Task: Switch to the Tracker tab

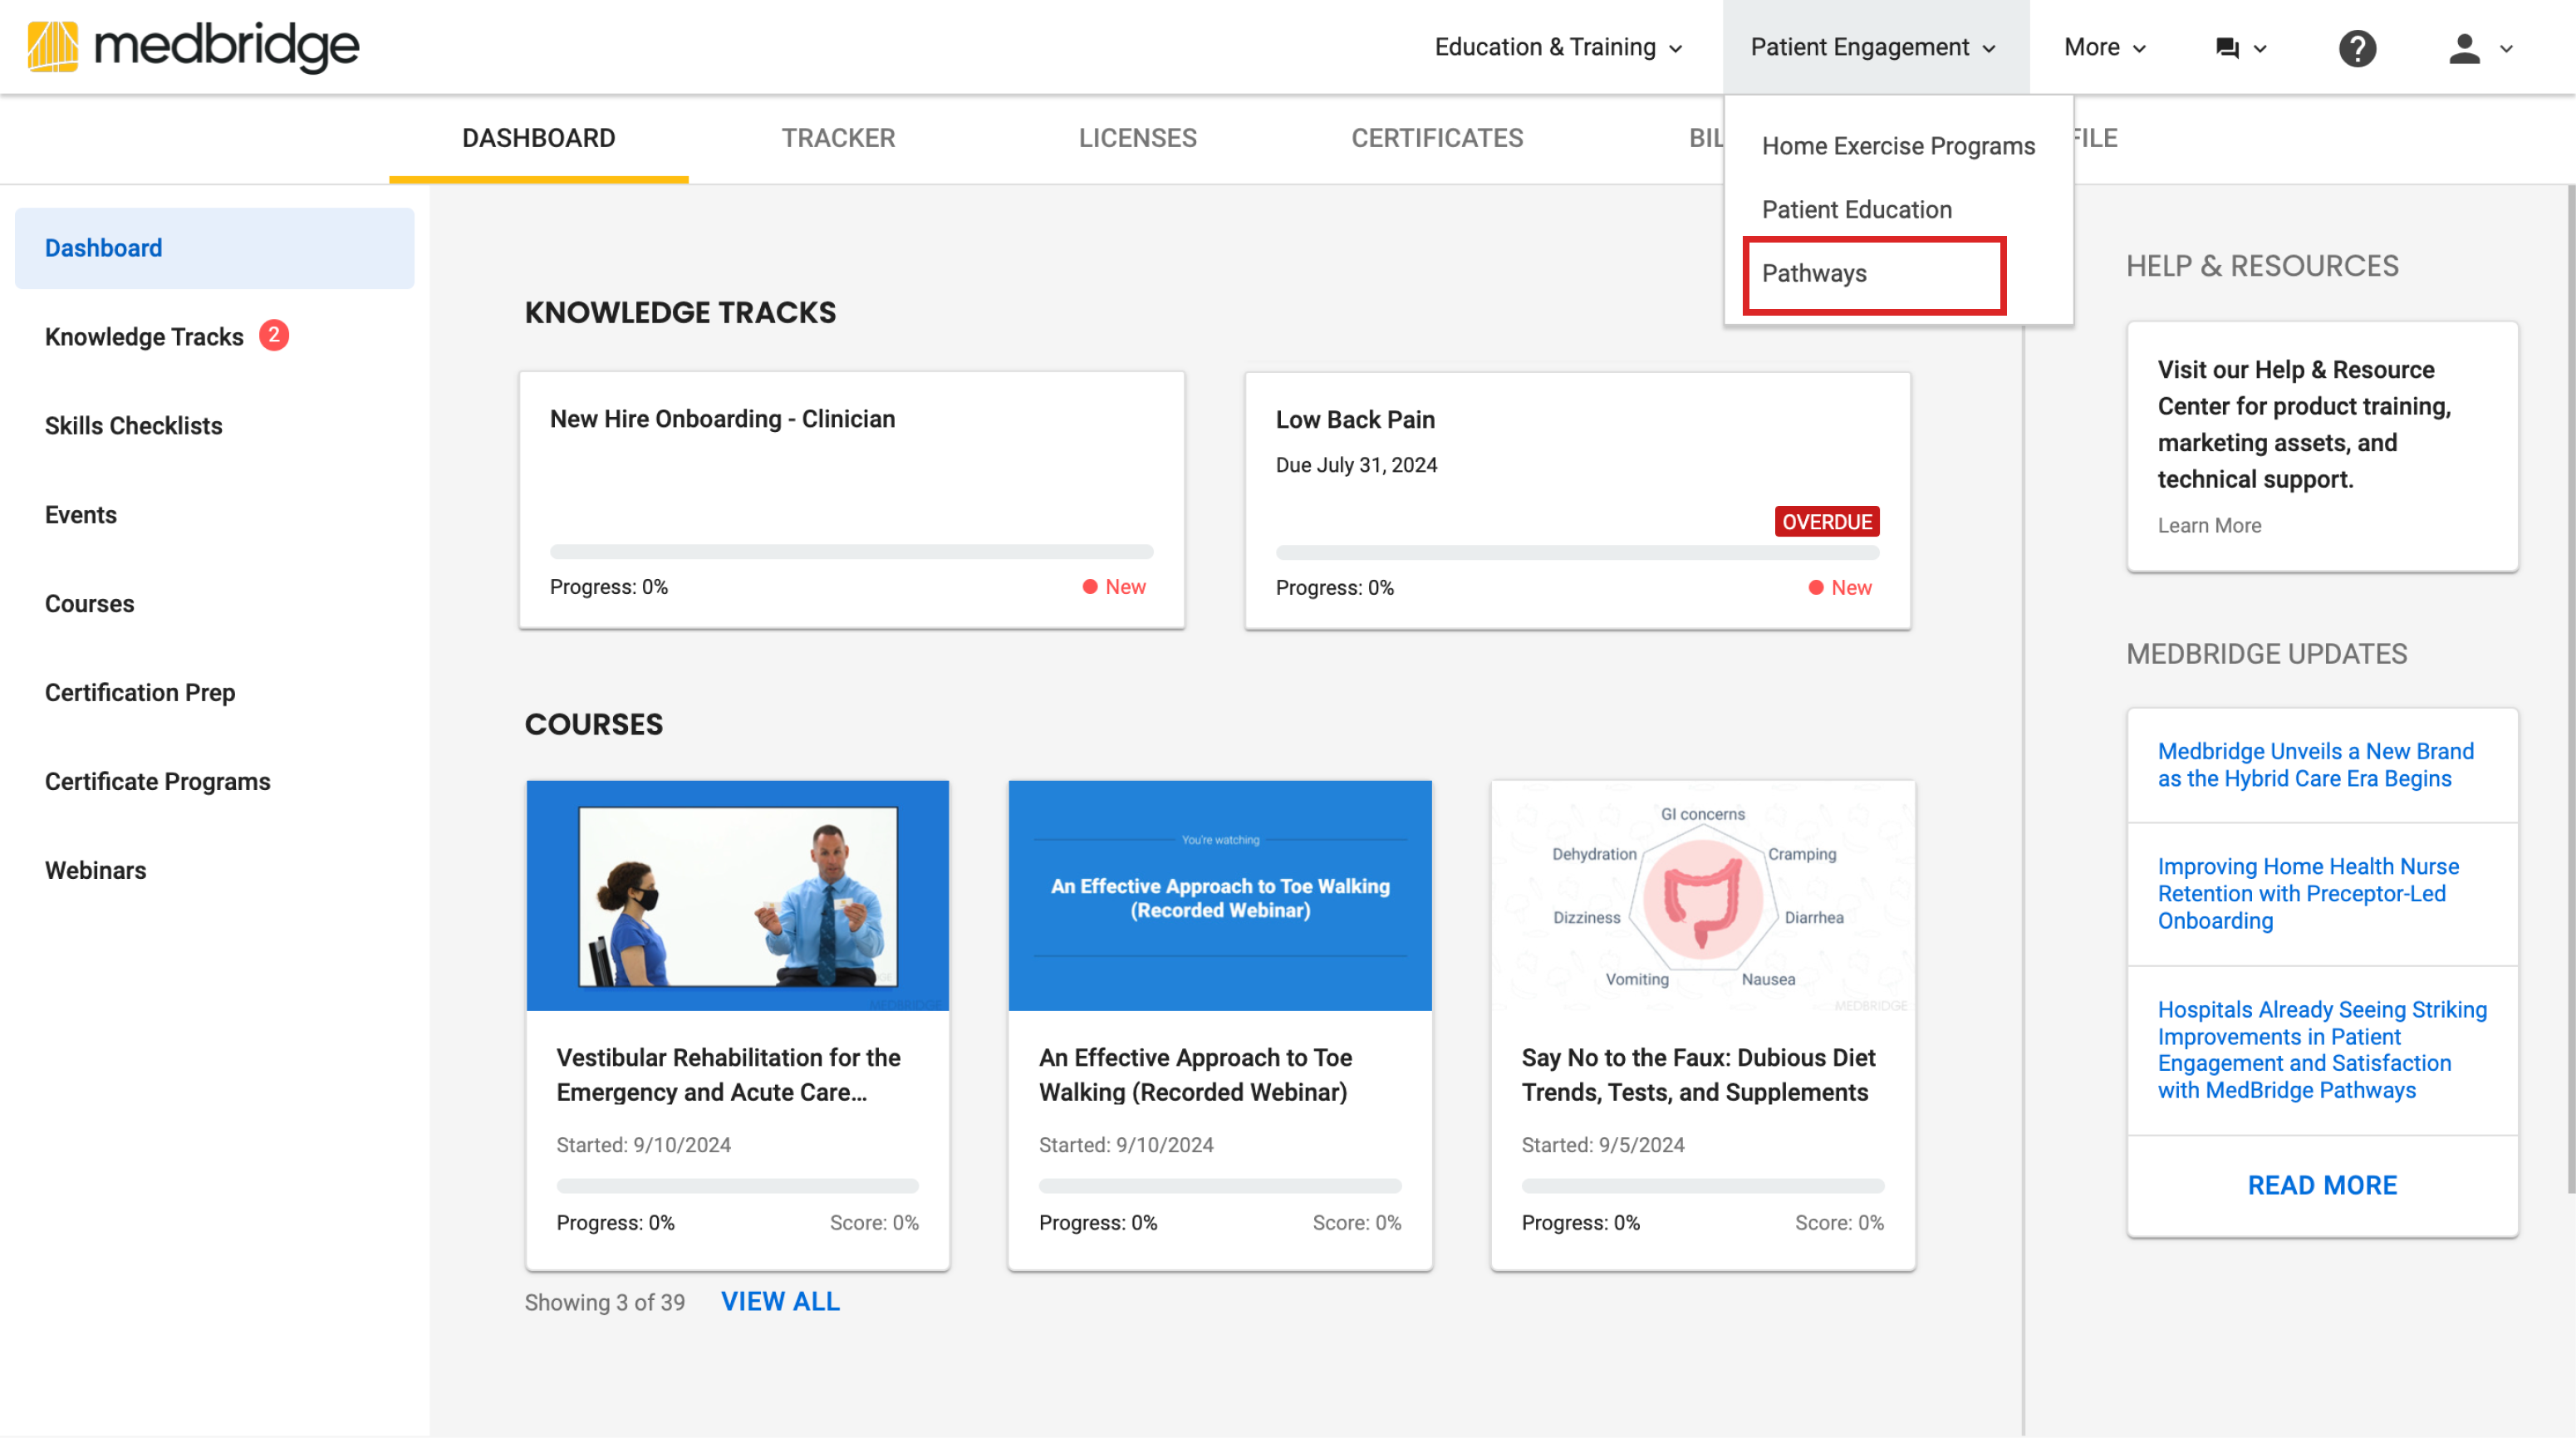Action: tap(838, 138)
